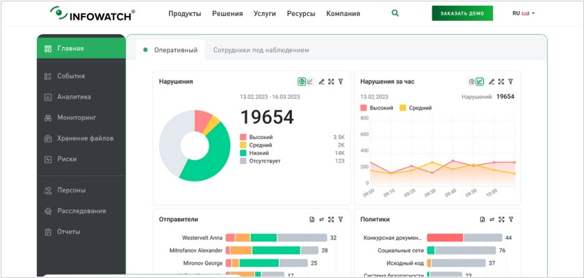Click swap arrows icon in Политики widget
Screen dimensions: 584x278
(492, 220)
